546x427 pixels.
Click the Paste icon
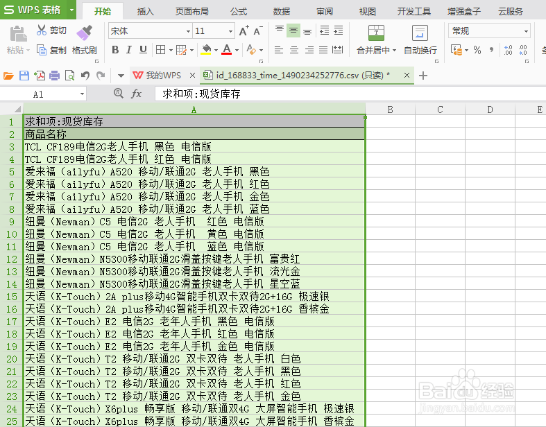pos(18,34)
